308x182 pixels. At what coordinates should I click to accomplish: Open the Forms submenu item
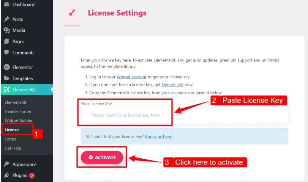(10, 139)
